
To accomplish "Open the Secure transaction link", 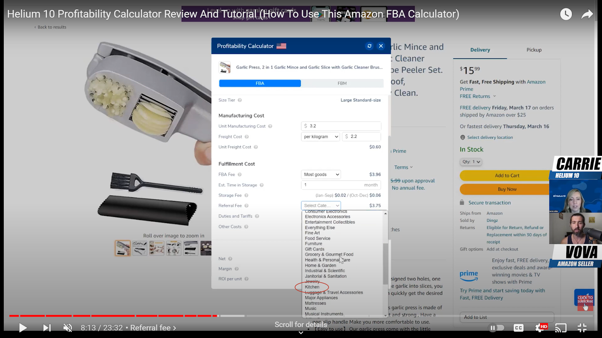I will 490,203.
